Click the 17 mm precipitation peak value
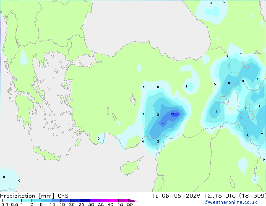The image size is (266, 206). click(172, 114)
